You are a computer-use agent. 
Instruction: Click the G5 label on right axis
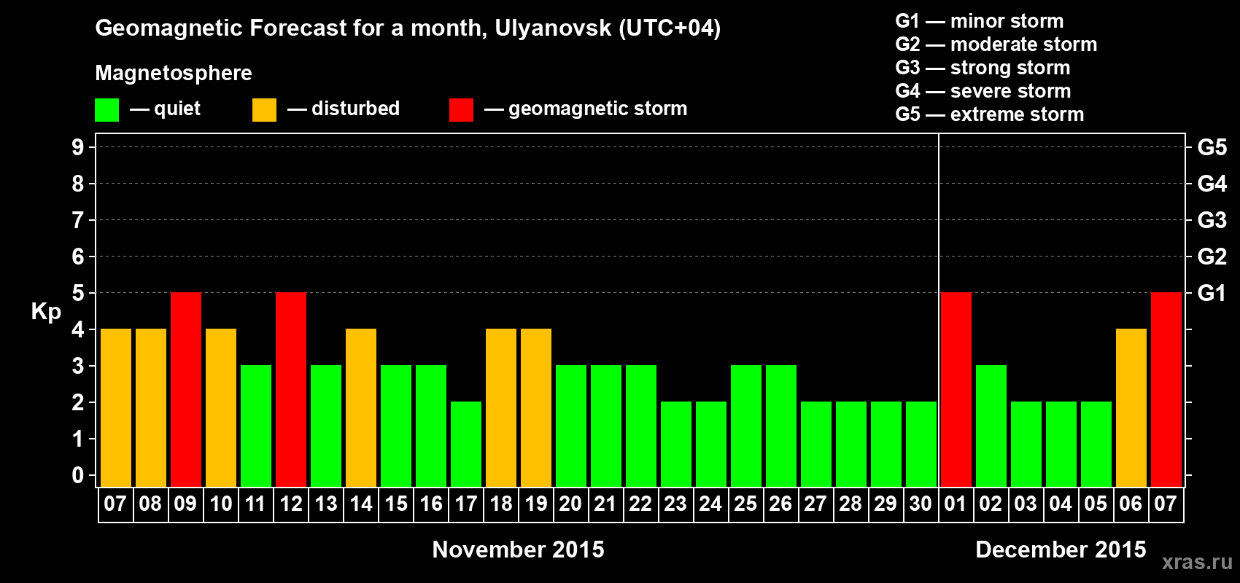1212,147
